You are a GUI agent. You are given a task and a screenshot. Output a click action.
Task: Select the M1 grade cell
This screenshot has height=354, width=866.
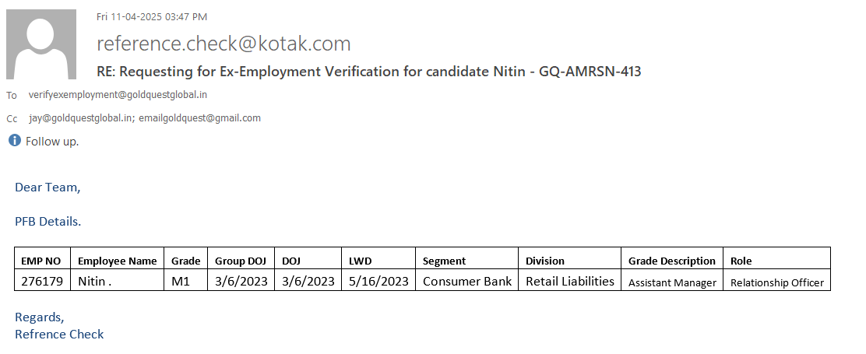[181, 282]
